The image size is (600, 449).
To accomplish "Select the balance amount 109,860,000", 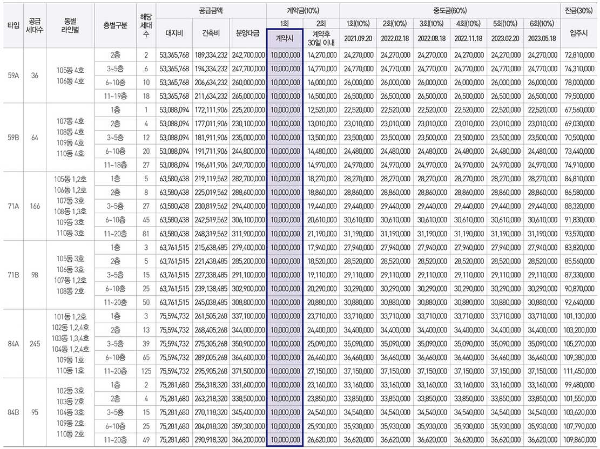I will pyautogui.click(x=579, y=440).
